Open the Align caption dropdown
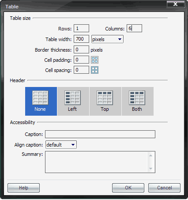This screenshot has width=188, height=200. (x=61, y=145)
